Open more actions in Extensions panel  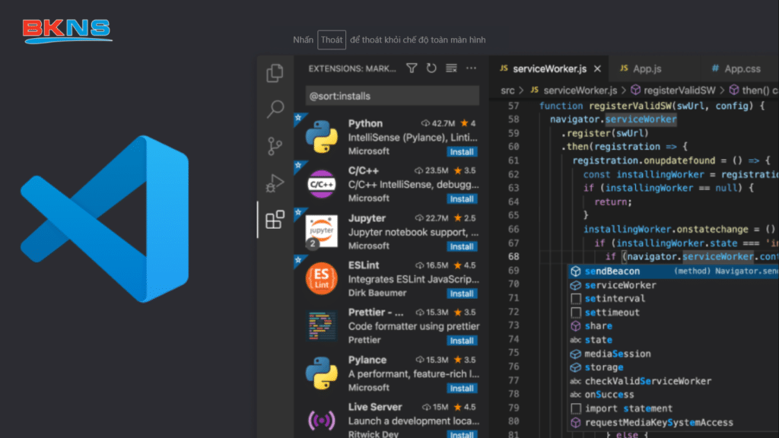coord(471,68)
